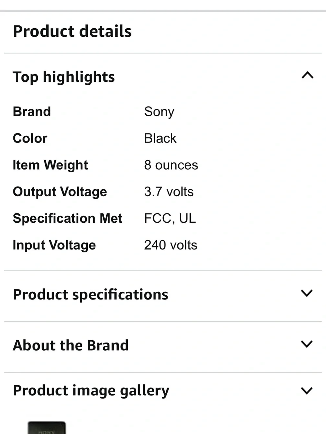326x434 pixels.
Task: Select the Black color value
Action: [160, 138]
